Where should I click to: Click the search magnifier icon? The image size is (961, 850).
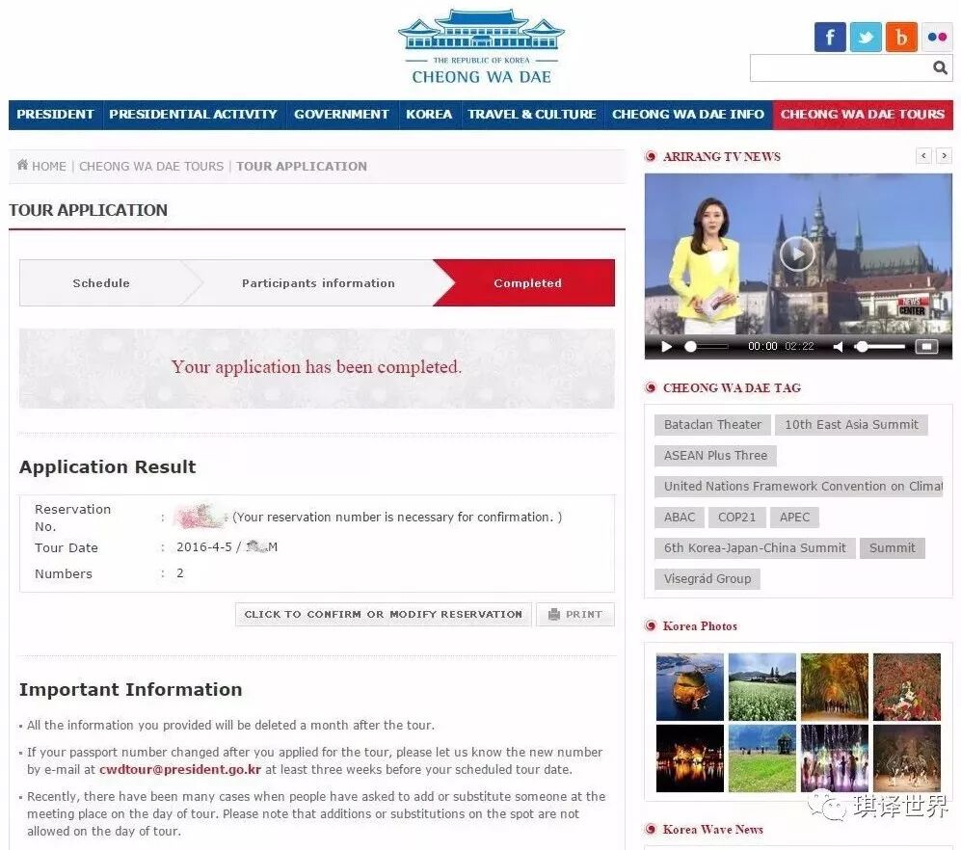coord(940,67)
